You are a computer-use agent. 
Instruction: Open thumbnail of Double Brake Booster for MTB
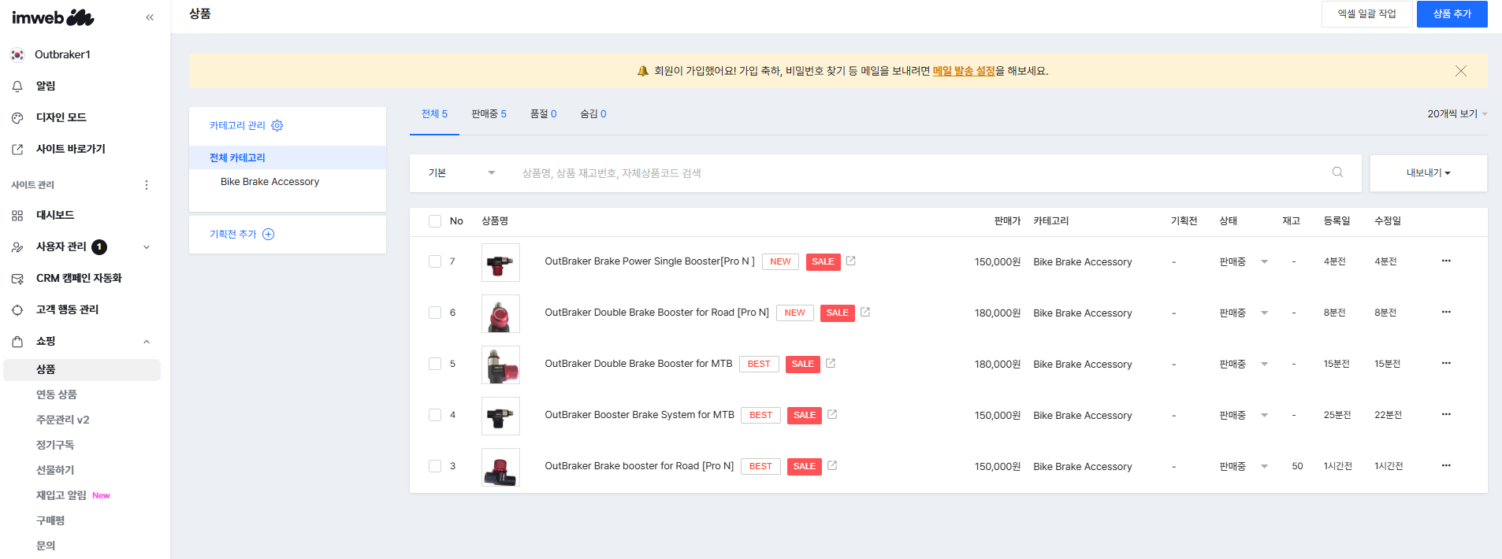coord(500,365)
